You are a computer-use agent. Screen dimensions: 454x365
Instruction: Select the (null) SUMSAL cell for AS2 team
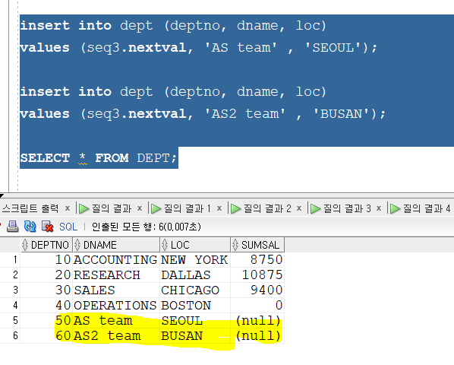[257, 335]
